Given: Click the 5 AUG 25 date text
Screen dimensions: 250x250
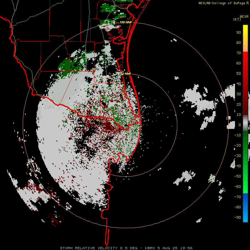Looking at the screenshot, I should (x=167, y=248).
